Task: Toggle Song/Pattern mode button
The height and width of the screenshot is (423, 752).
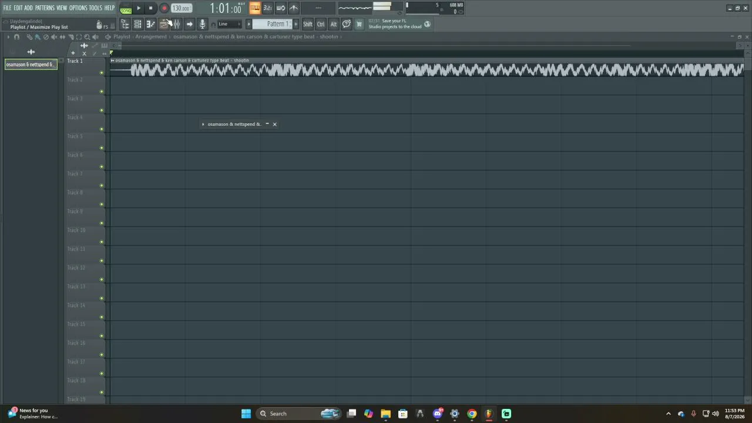Action: 126,8
